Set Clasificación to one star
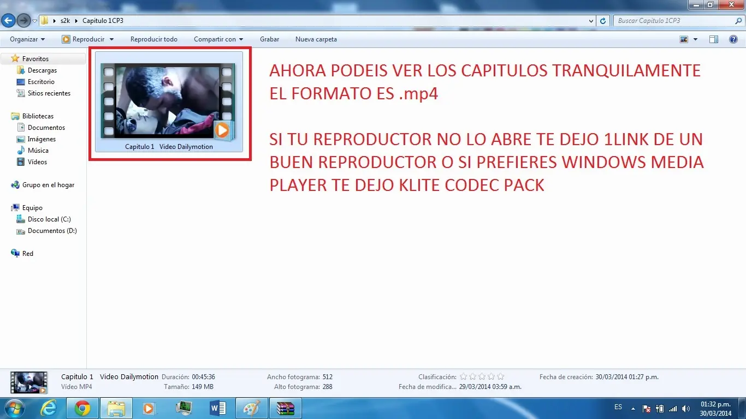The height and width of the screenshot is (419, 746). click(x=464, y=376)
